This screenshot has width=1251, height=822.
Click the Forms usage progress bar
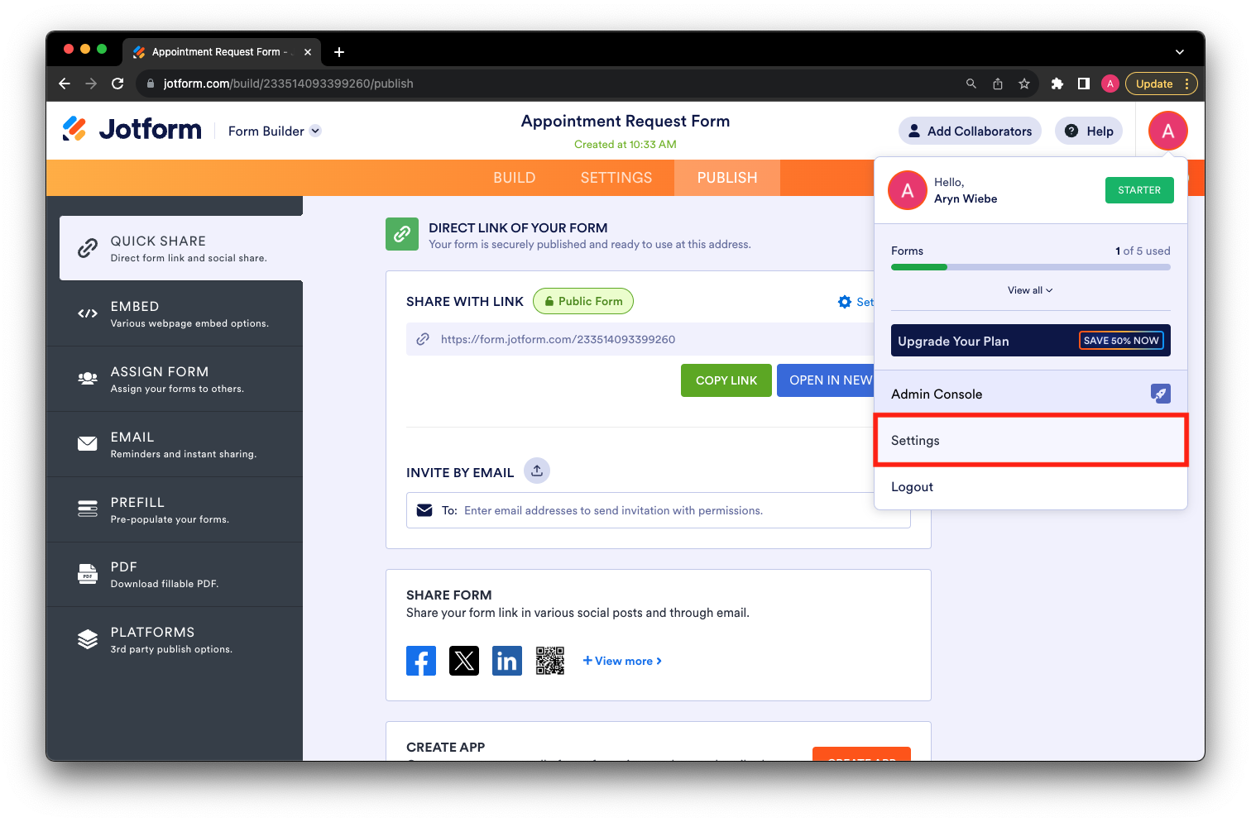pos(1030,267)
